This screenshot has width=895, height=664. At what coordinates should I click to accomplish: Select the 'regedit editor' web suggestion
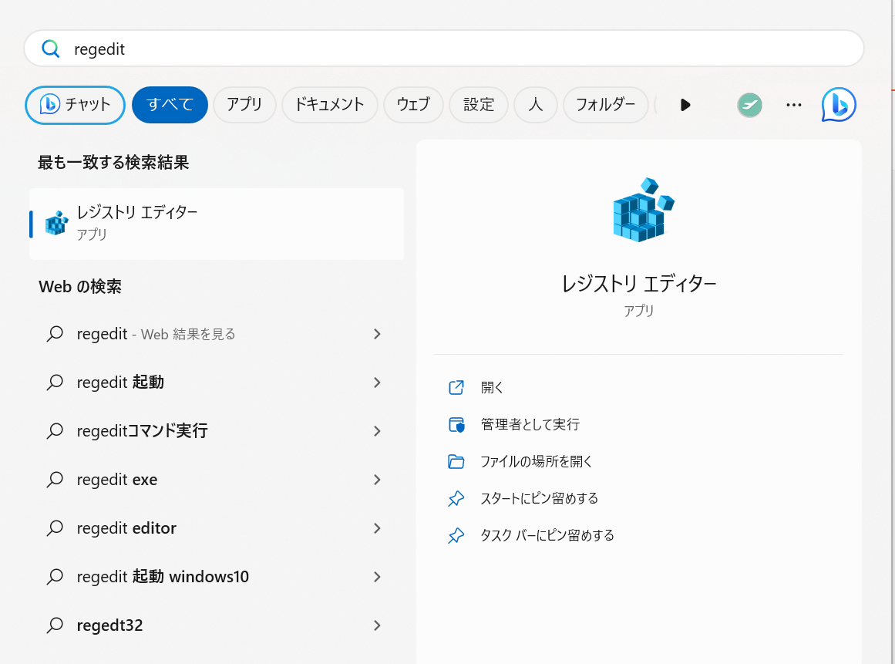click(217, 528)
